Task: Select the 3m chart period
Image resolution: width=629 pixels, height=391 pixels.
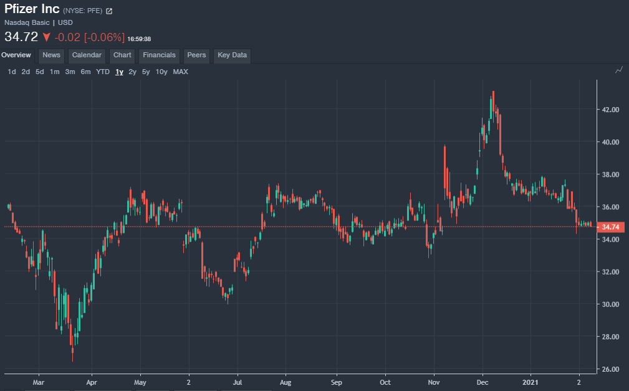Action: (x=70, y=72)
